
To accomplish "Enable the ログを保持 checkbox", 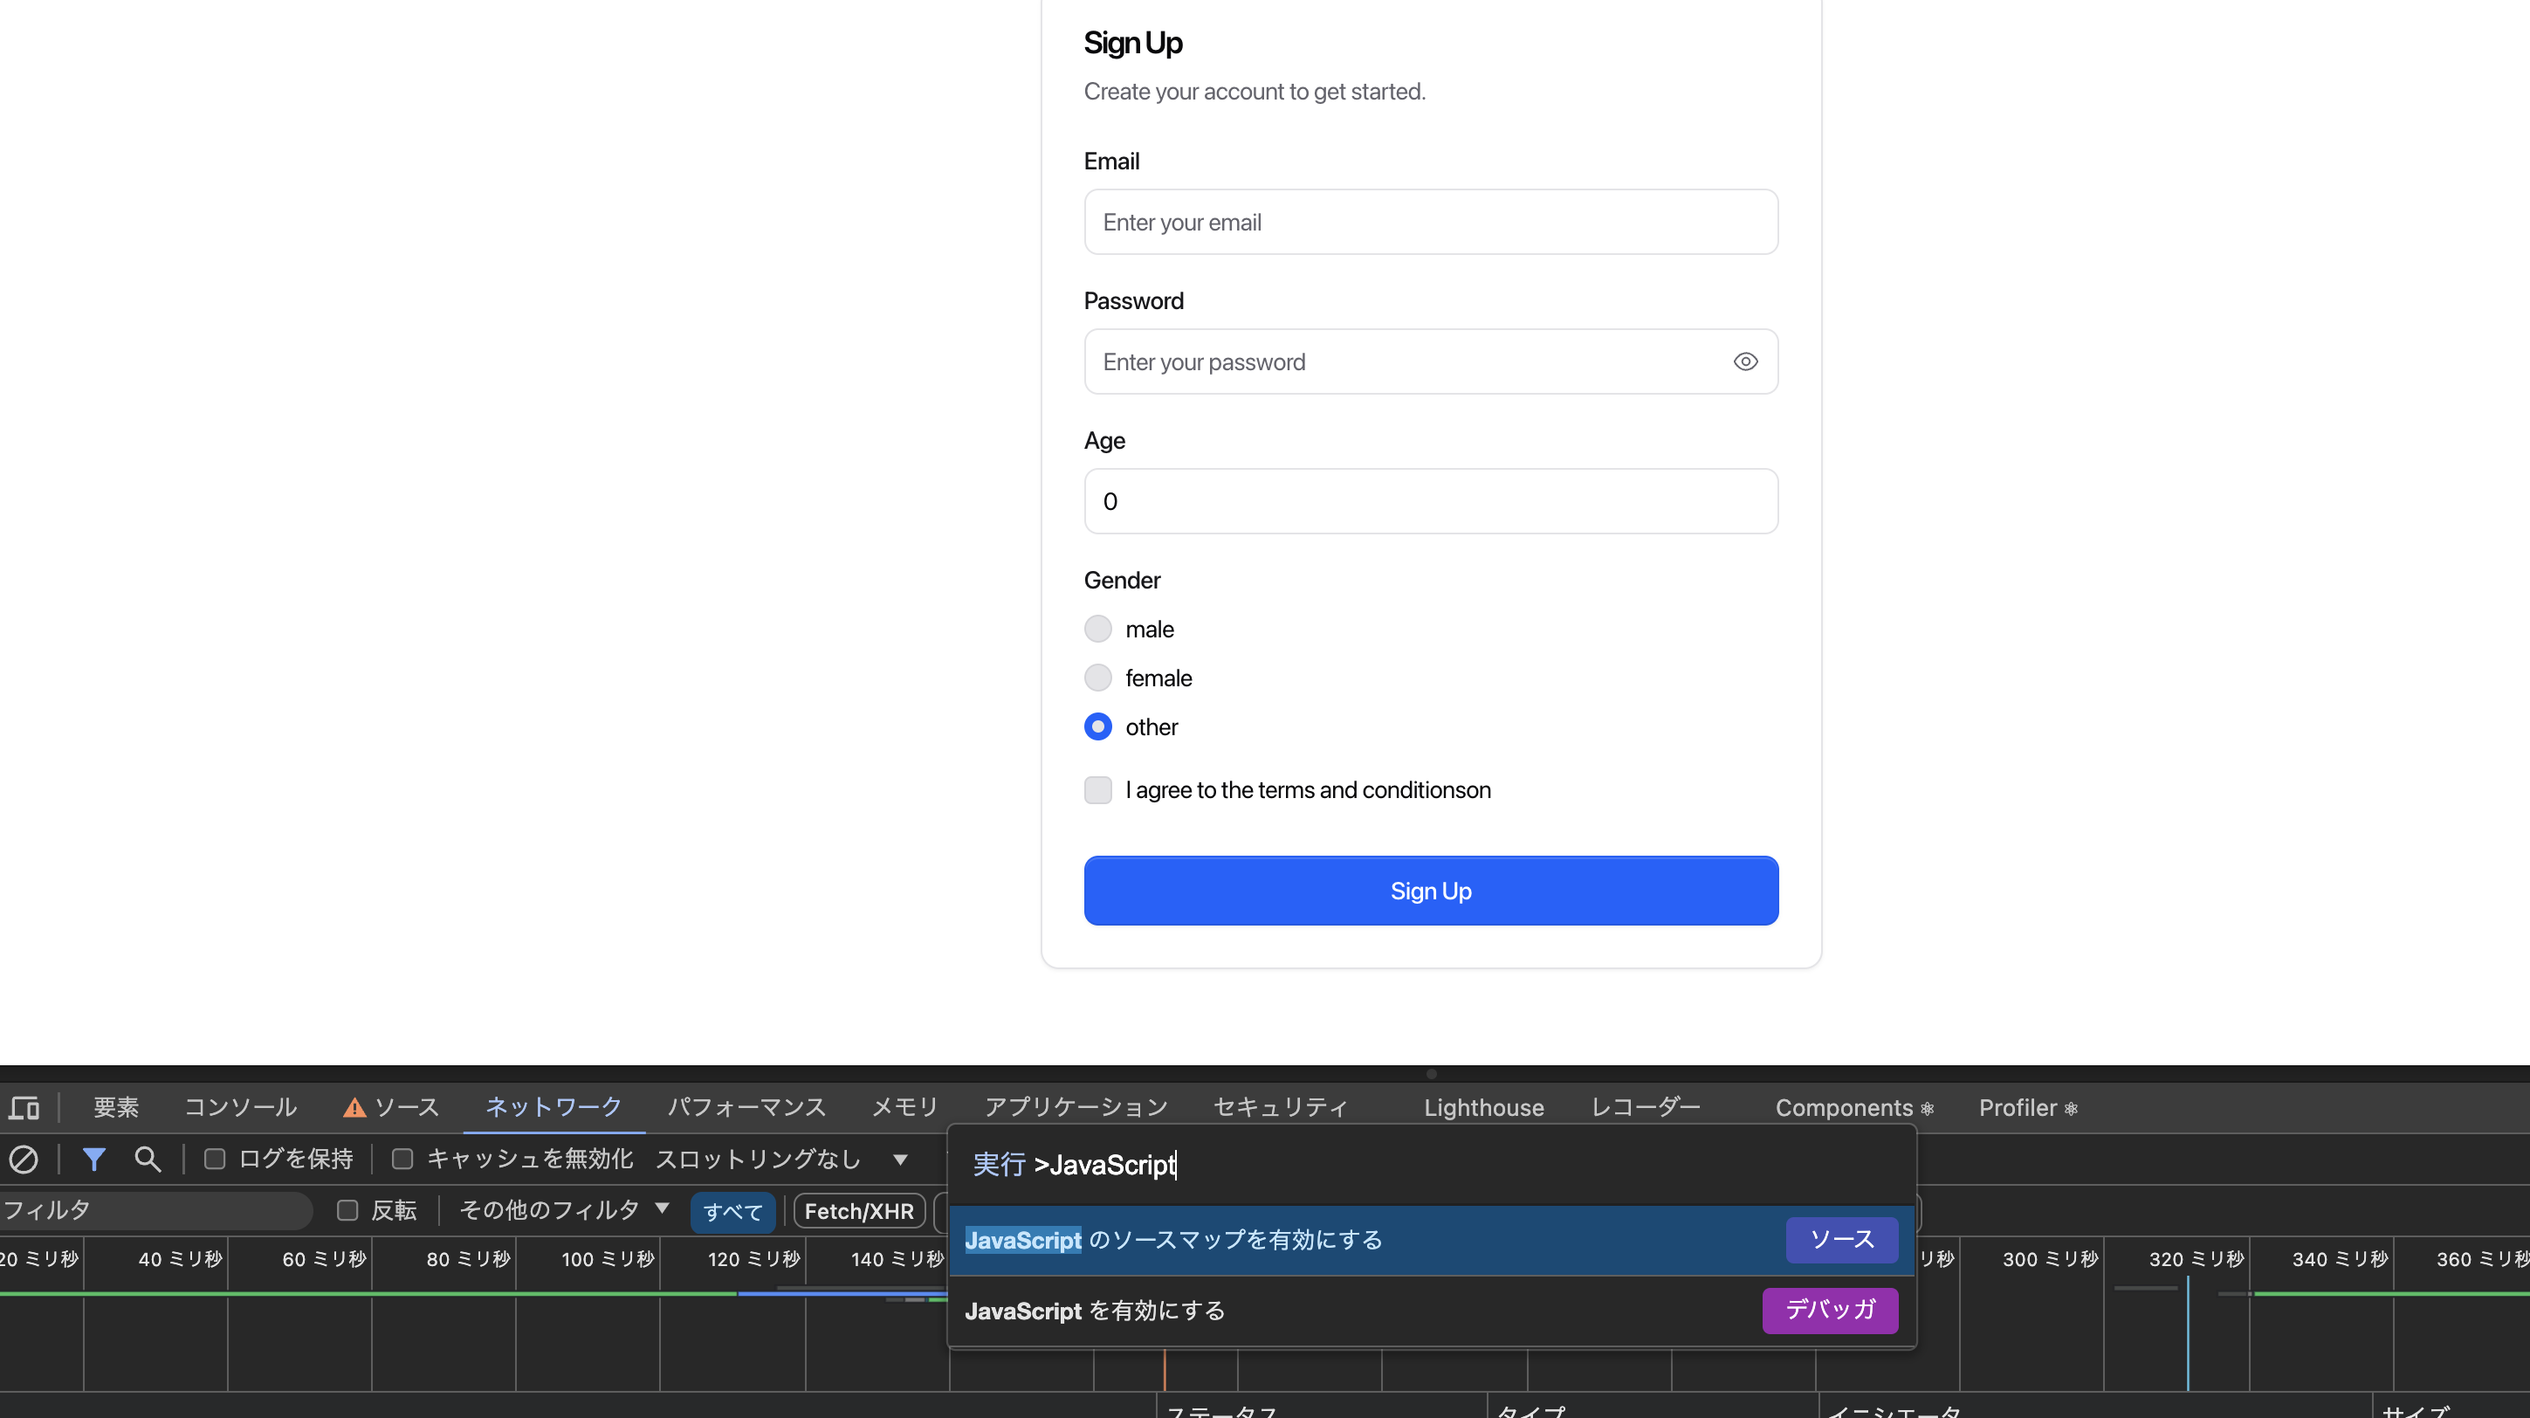I will point(215,1159).
